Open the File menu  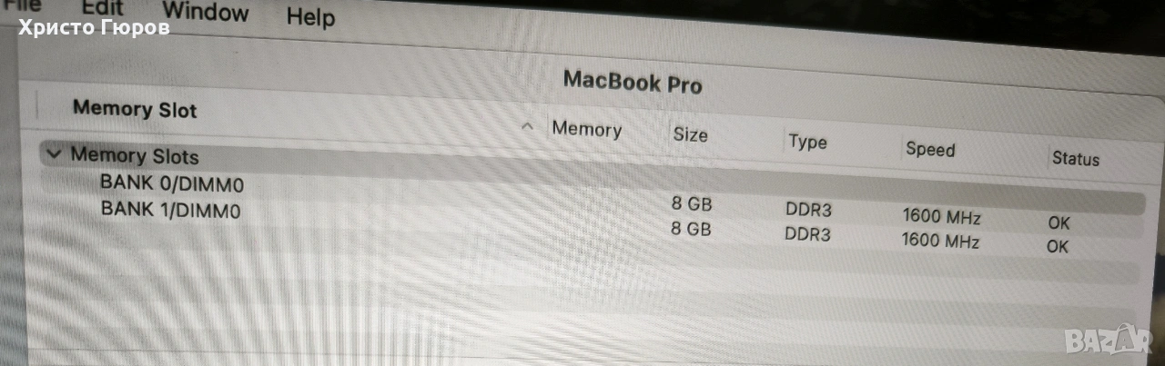click(x=21, y=5)
